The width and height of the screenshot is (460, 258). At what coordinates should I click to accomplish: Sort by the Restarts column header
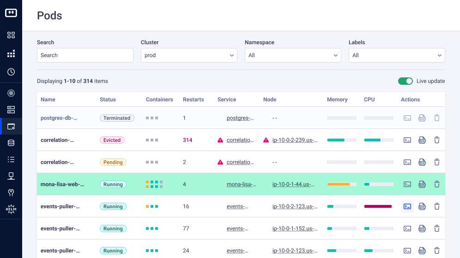pos(193,100)
